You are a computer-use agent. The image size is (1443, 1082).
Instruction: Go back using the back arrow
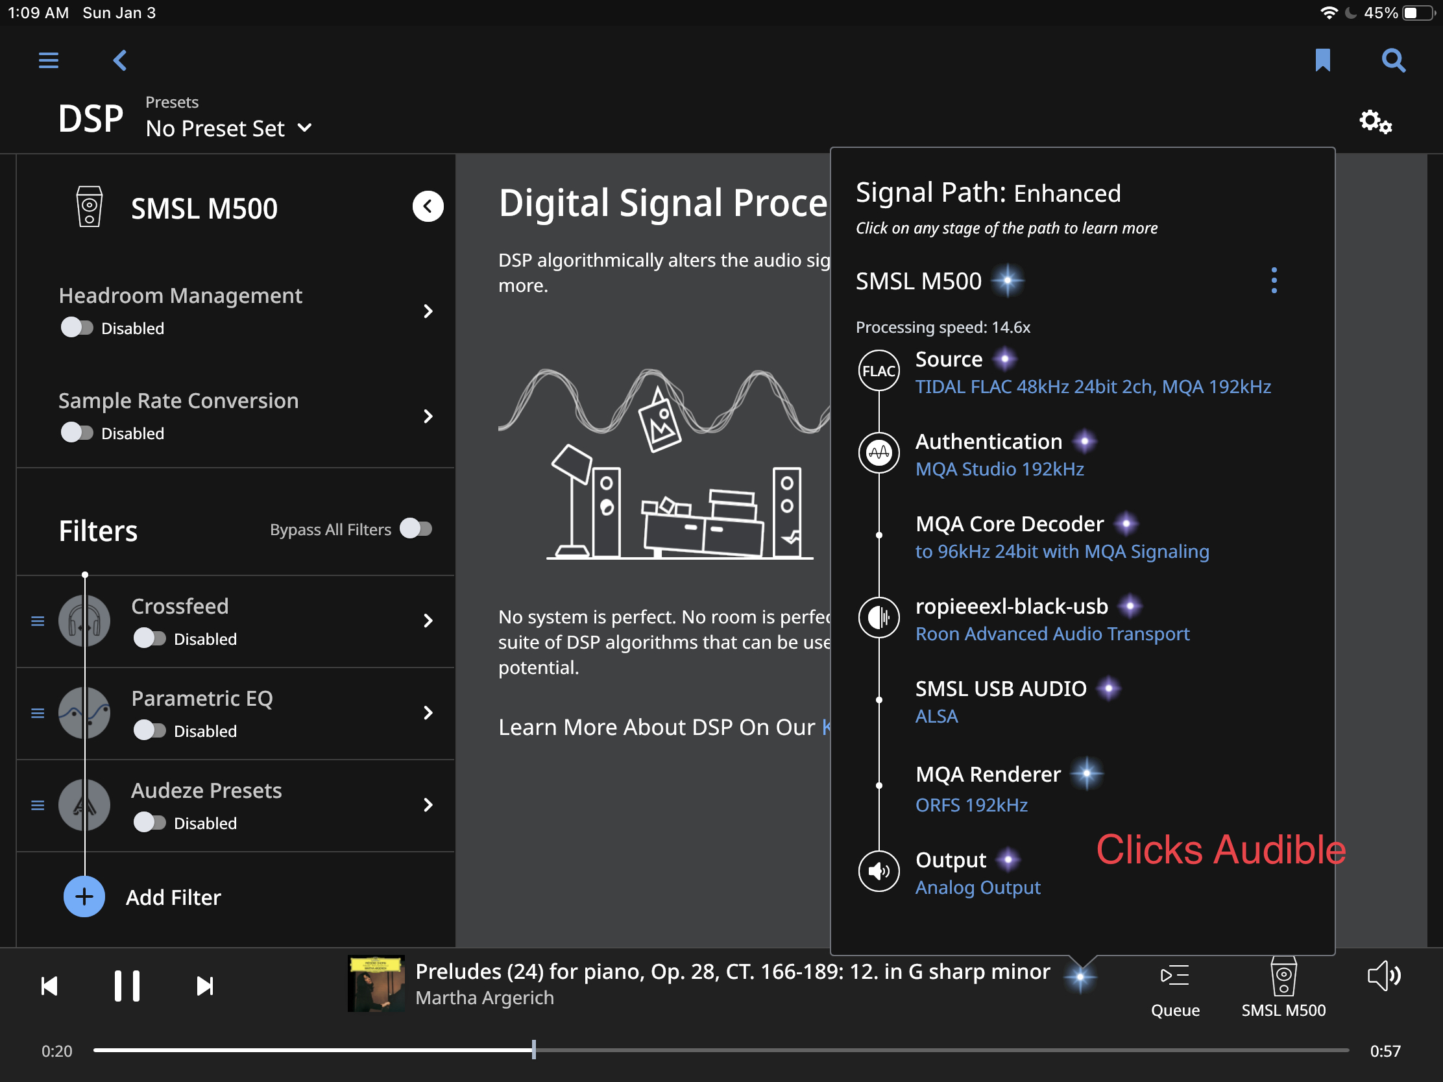click(x=119, y=61)
